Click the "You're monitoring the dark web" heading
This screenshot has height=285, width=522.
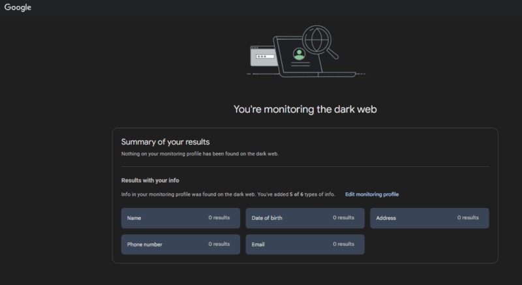point(305,109)
